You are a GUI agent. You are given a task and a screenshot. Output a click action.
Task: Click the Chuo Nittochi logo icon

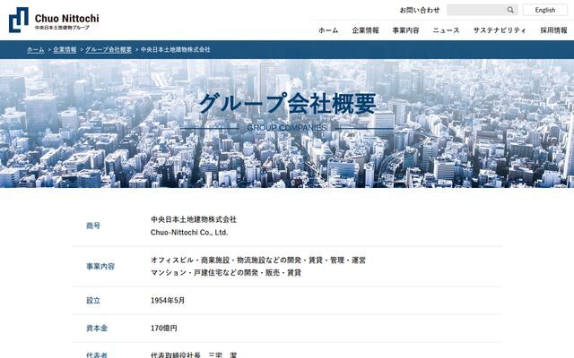point(18,20)
